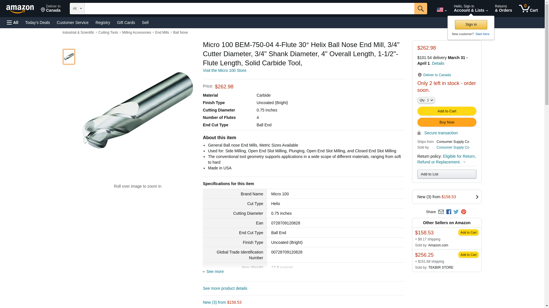The image size is (549, 308).
Task: Click the magnifying glass search button
Action: (420, 9)
